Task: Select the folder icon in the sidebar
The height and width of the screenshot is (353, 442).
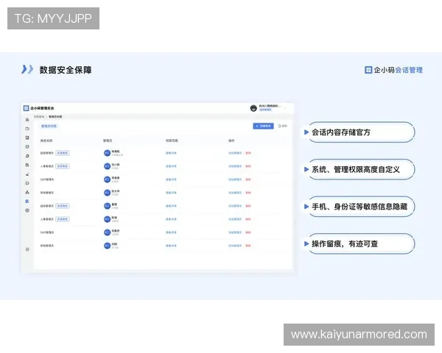Action: [x=27, y=129]
